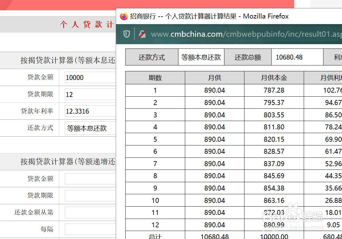Click the Firefox logo in the title bar
342x239 pixels.
pyautogui.click(x=124, y=16)
